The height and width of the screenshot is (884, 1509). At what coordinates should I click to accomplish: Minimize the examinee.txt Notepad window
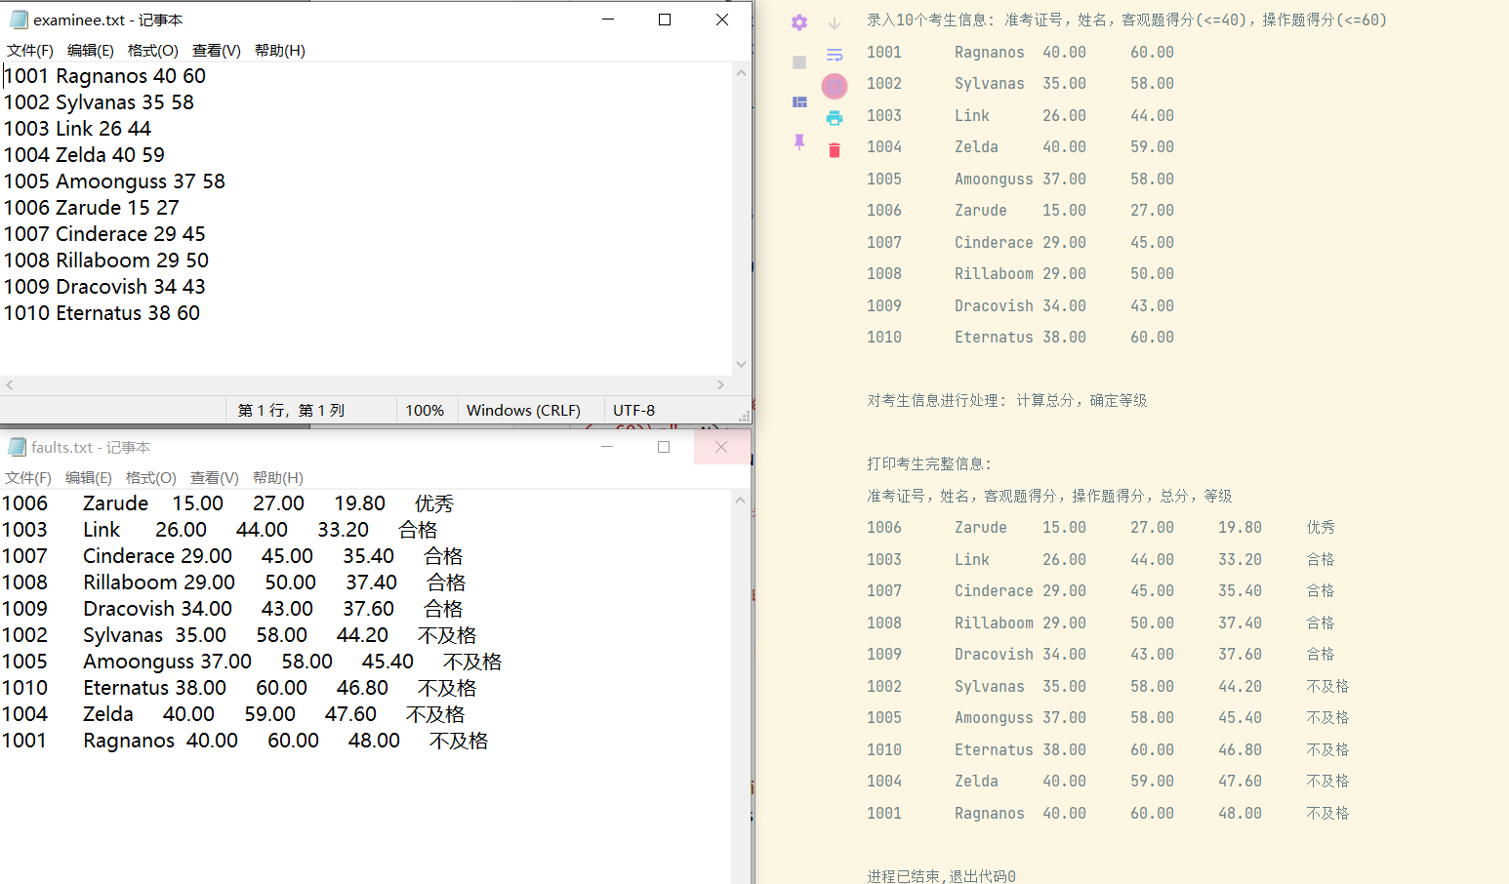608,20
